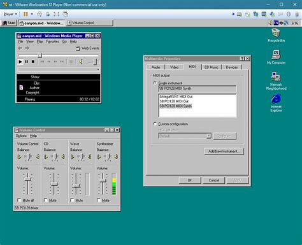Screen dimensions: 302x245
Task: Expand the dropdown arrow below Media Player controls
Action: 98,69
